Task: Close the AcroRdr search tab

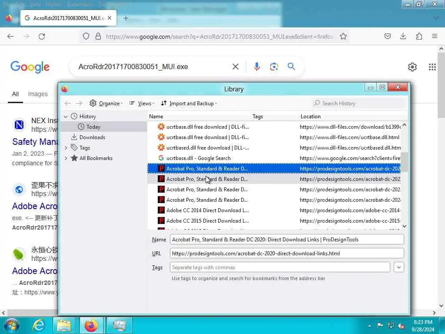Action: pos(110,18)
